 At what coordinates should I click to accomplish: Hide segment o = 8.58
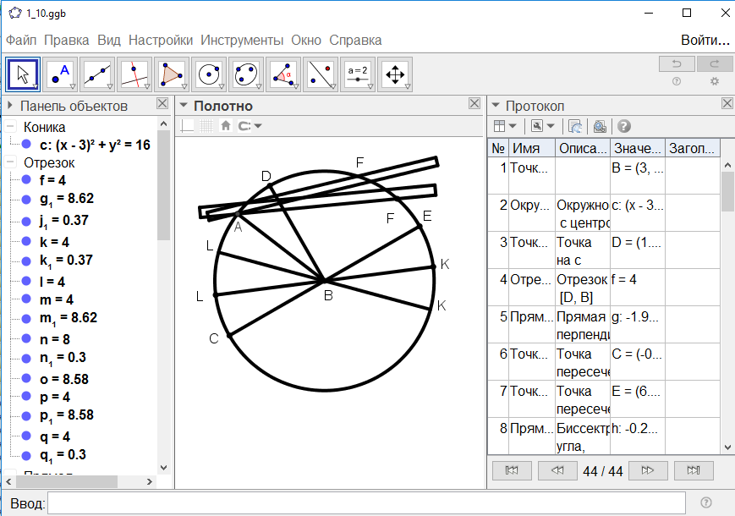tap(27, 378)
